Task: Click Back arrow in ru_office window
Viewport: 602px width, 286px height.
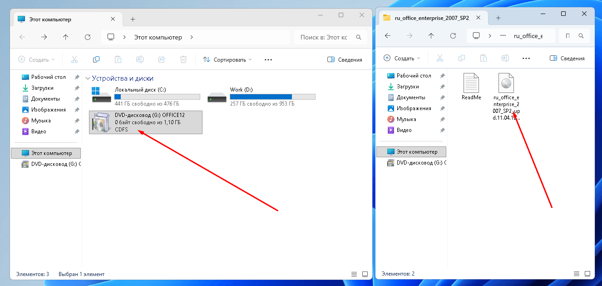Action: (387, 36)
